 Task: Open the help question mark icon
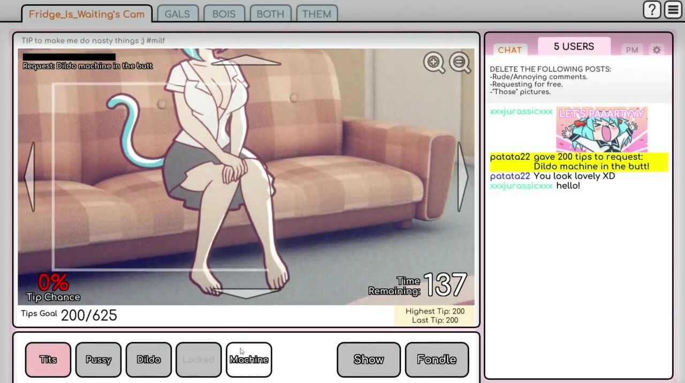click(652, 10)
